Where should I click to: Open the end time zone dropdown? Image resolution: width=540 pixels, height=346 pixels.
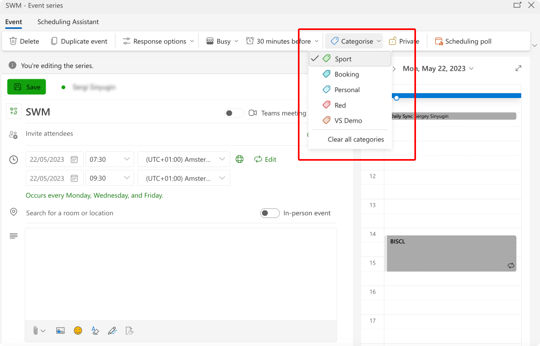point(184,178)
